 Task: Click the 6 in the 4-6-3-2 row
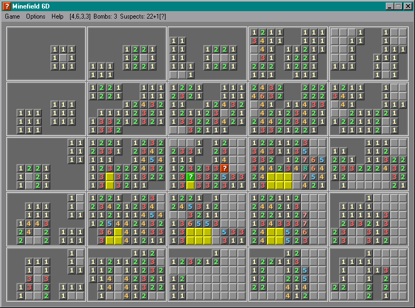[x=263, y=96]
